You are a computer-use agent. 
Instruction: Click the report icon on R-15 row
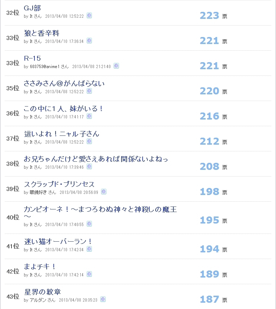[116, 66]
